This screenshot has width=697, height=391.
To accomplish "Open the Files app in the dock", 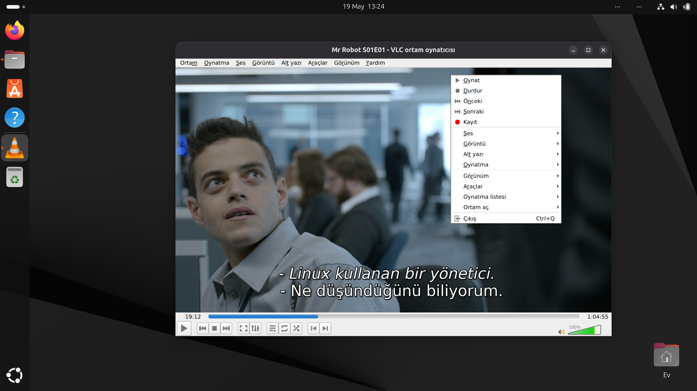I will (15, 59).
